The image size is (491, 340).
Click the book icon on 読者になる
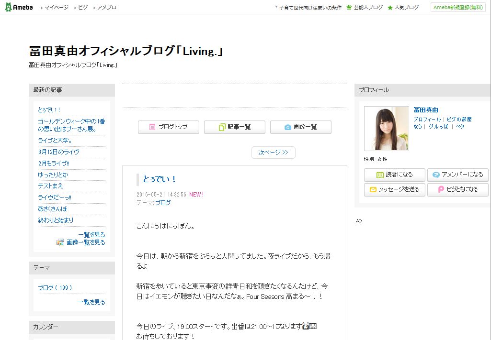380,175
